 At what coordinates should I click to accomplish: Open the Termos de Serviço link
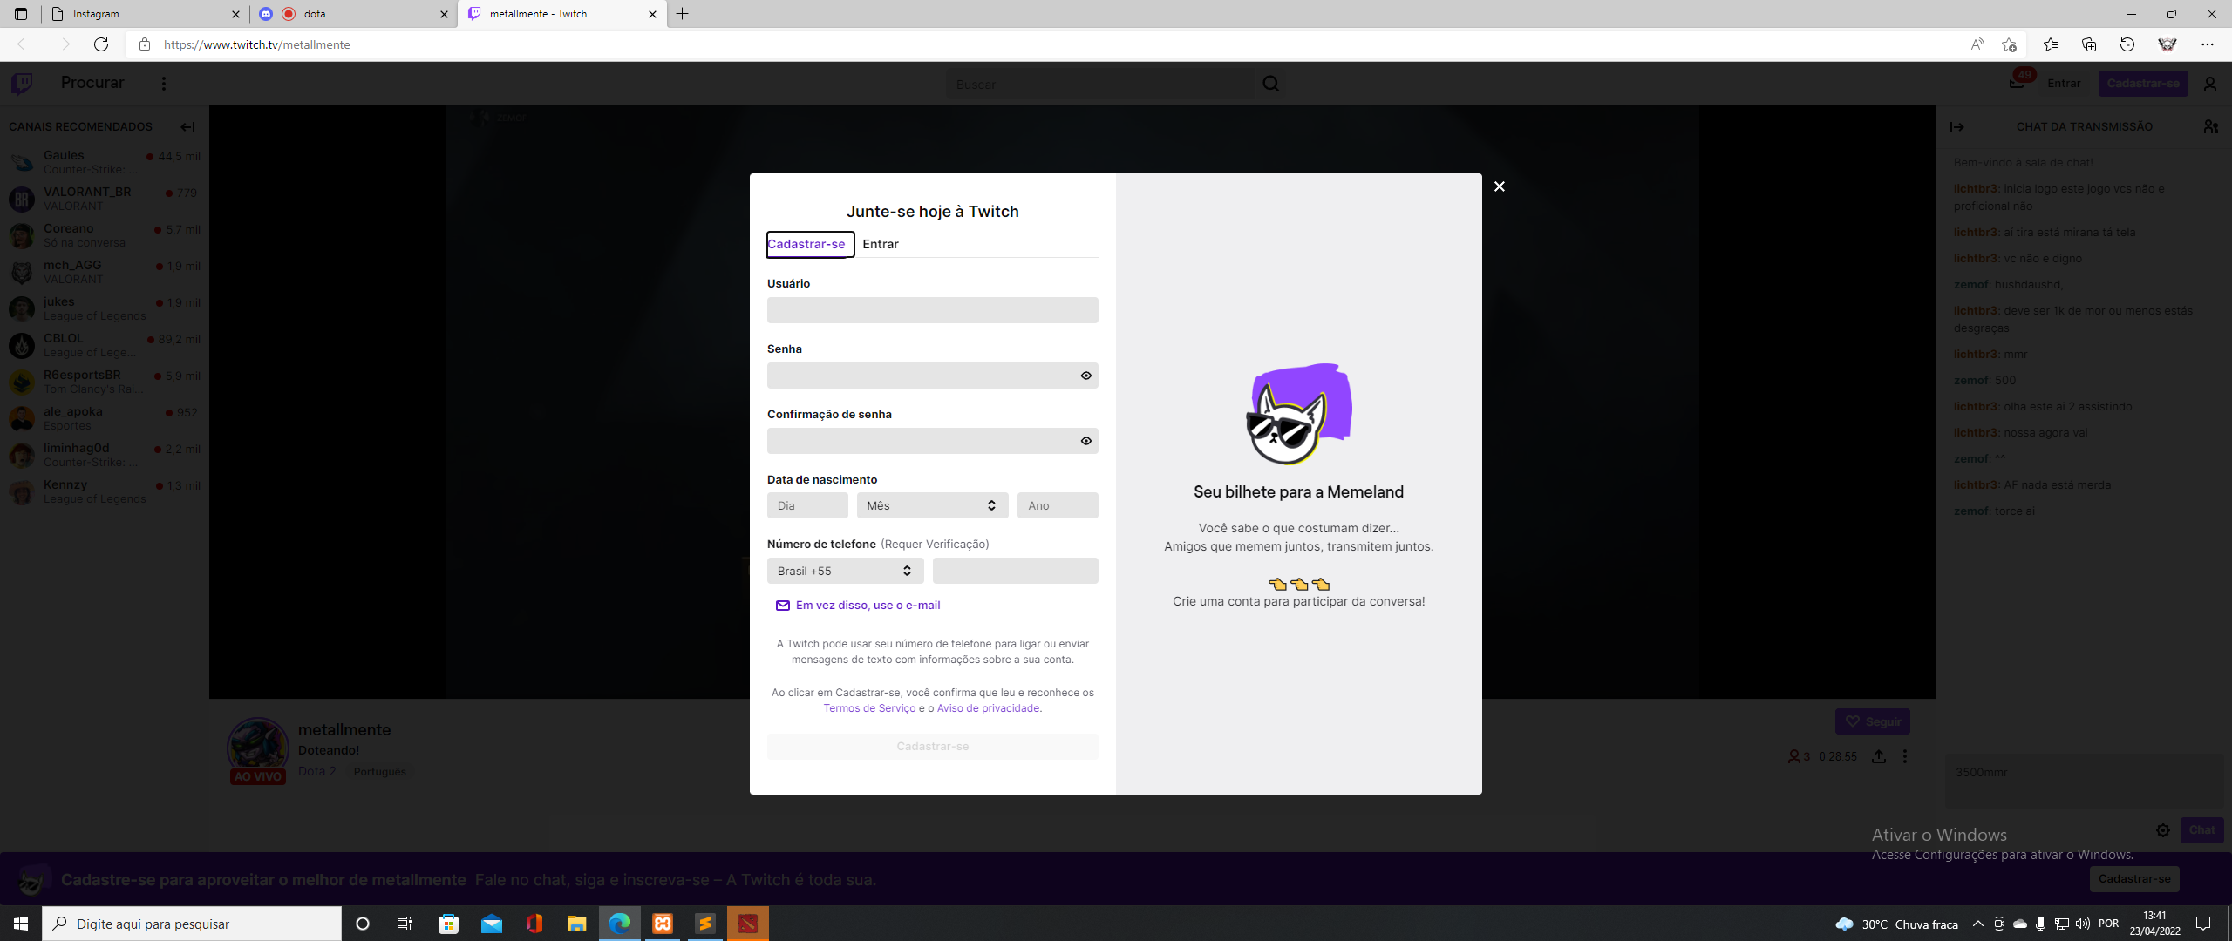[869, 708]
